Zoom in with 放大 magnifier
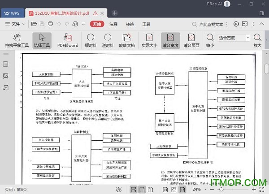Image resolution: width=269 pixels, height=194 pixels. pyautogui.click(x=257, y=41)
